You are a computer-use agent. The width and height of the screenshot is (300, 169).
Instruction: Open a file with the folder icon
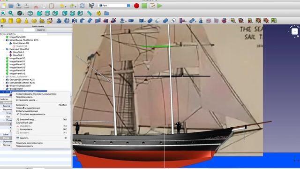(x=11, y=6)
